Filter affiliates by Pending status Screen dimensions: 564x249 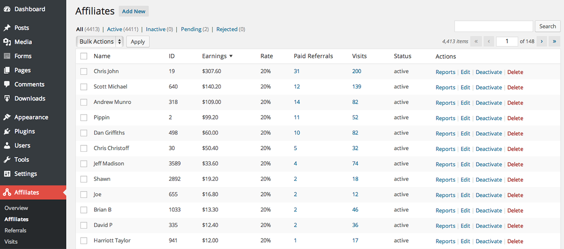click(191, 29)
